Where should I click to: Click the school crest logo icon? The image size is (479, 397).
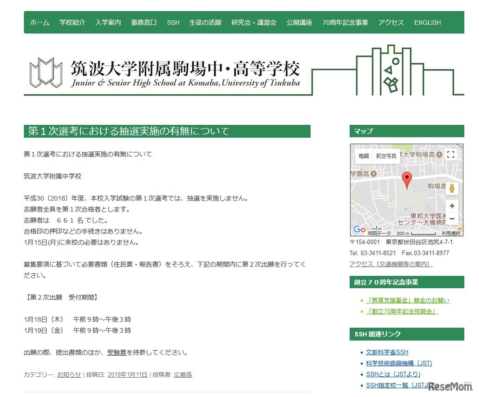click(46, 73)
